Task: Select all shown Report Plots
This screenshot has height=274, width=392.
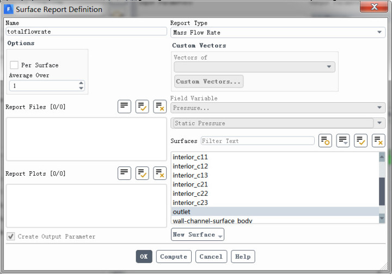Action: coord(142,173)
